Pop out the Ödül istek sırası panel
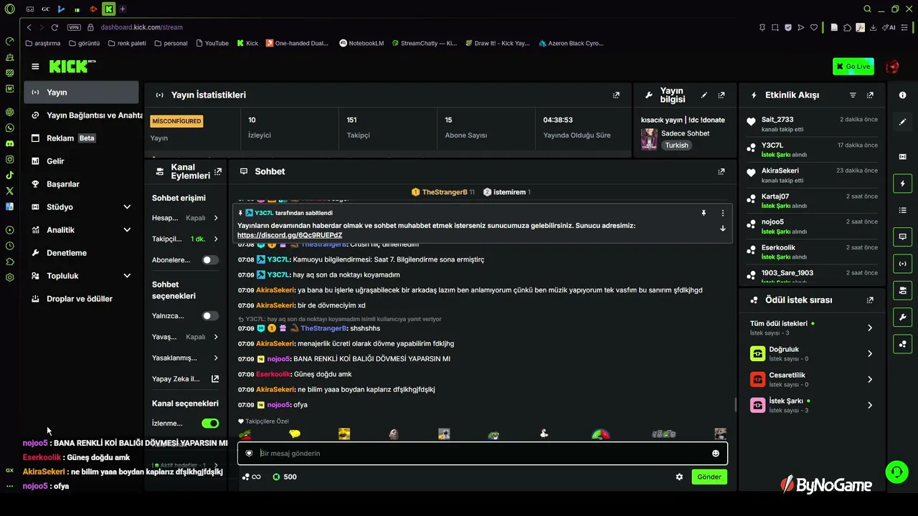The width and height of the screenshot is (918, 516). (870, 300)
